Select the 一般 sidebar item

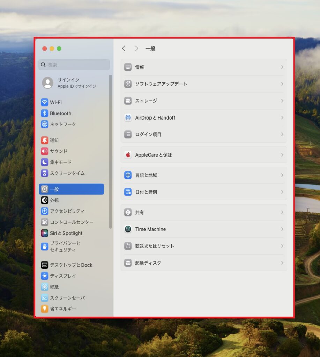point(71,189)
